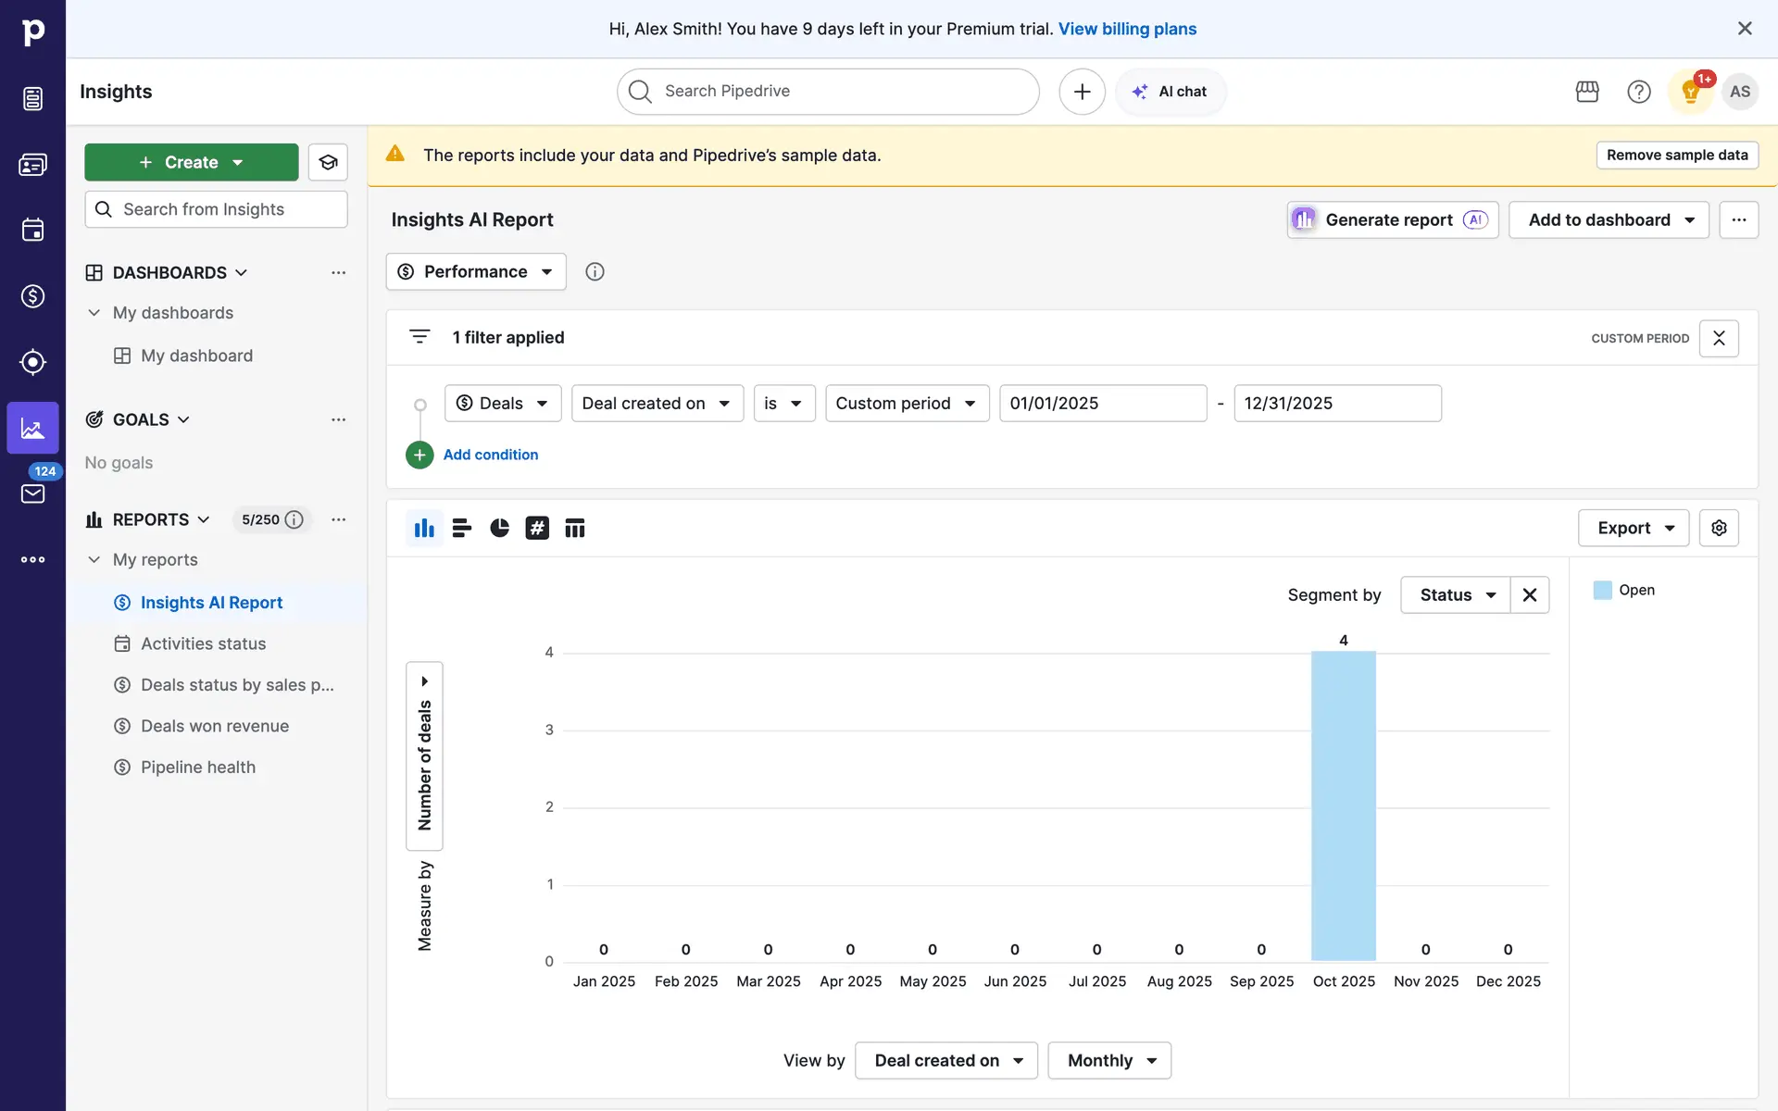The height and width of the screenshot is (1111, 1778).
Task: Open the Deals won revenue report
Action: (x=214, y=726)
